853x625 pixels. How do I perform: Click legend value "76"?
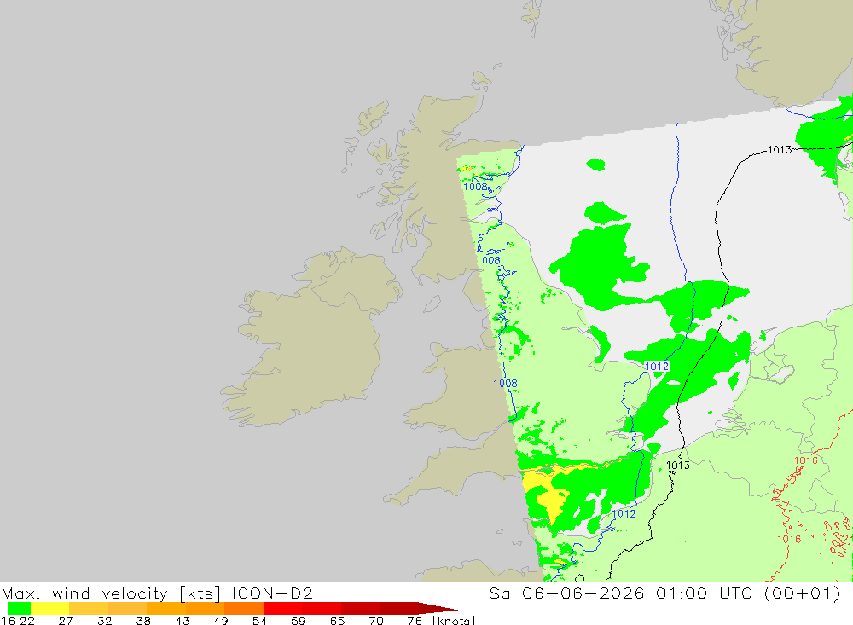[x=415, y=621]
